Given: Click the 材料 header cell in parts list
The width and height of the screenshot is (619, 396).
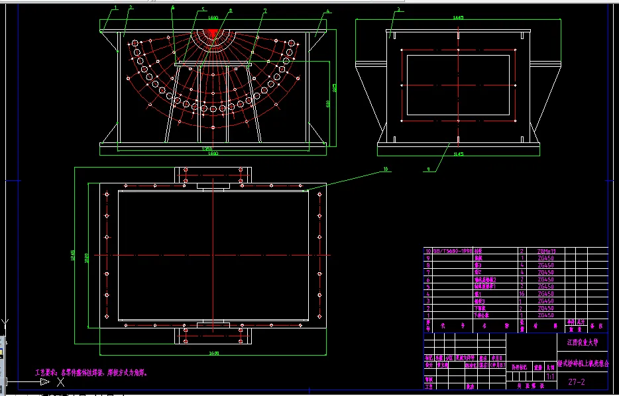Looking at the screenshot, I should pyautogui.click(x=546, y=326).
